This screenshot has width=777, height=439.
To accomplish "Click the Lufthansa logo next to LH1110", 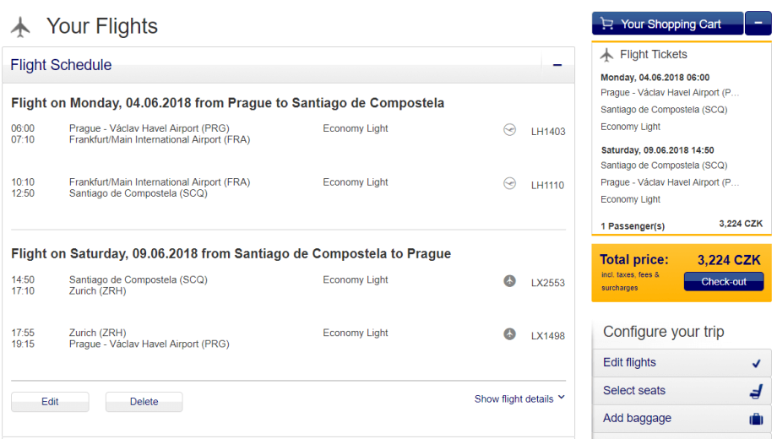I will coord(509,183).
